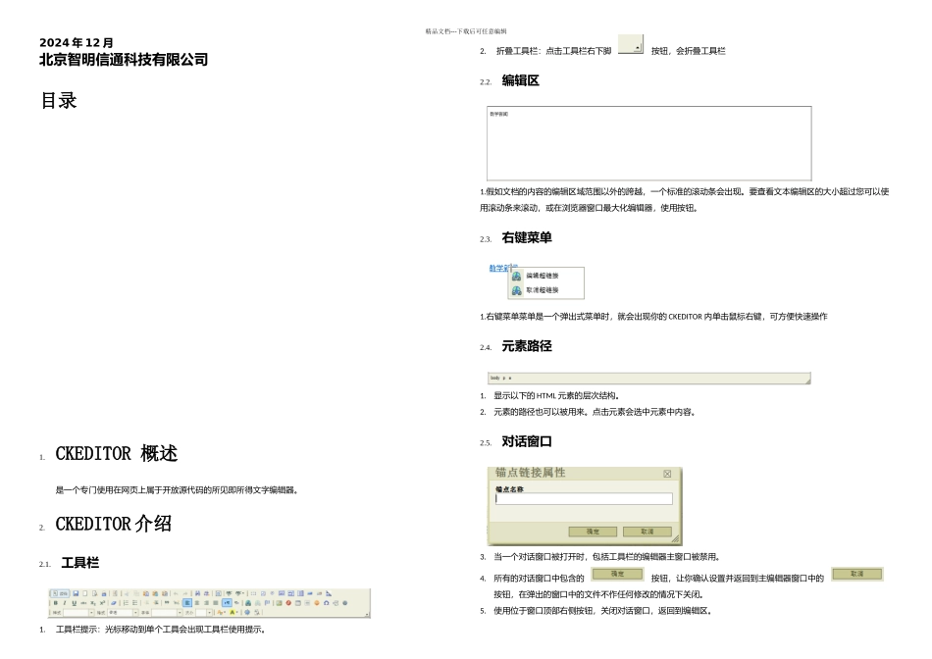The image size is (932, 659).
Task: Click the 'CKEDITOR 介绍' heading
Action: [114, 524]
